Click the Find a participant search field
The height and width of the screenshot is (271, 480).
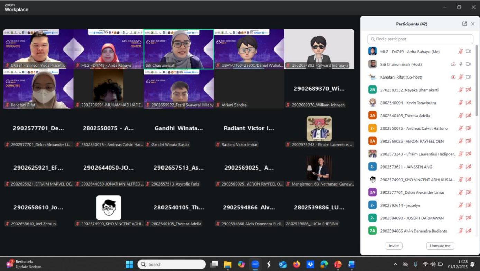point(420,39)
